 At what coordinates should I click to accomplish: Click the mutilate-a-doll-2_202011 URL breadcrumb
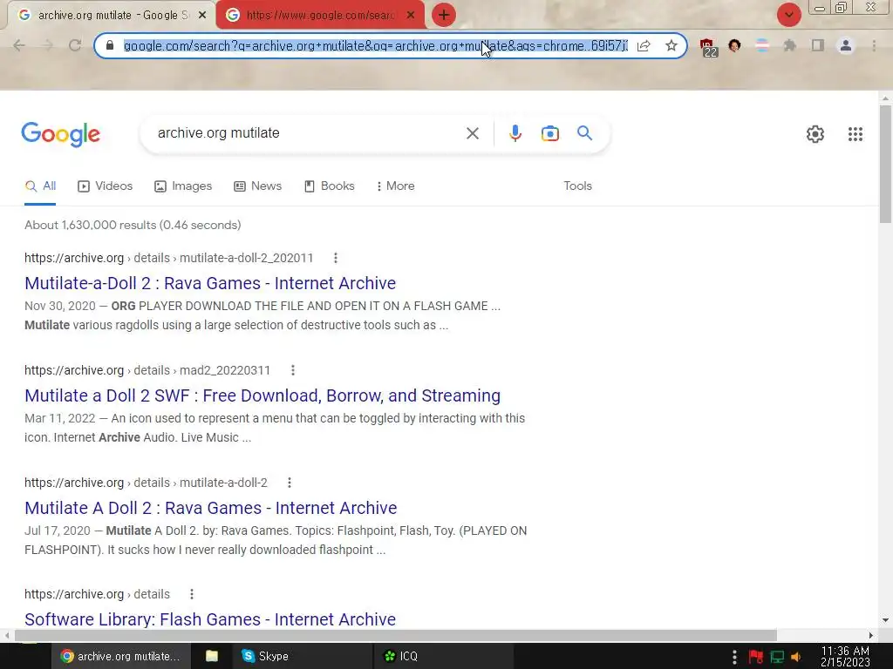pos(168,258)
